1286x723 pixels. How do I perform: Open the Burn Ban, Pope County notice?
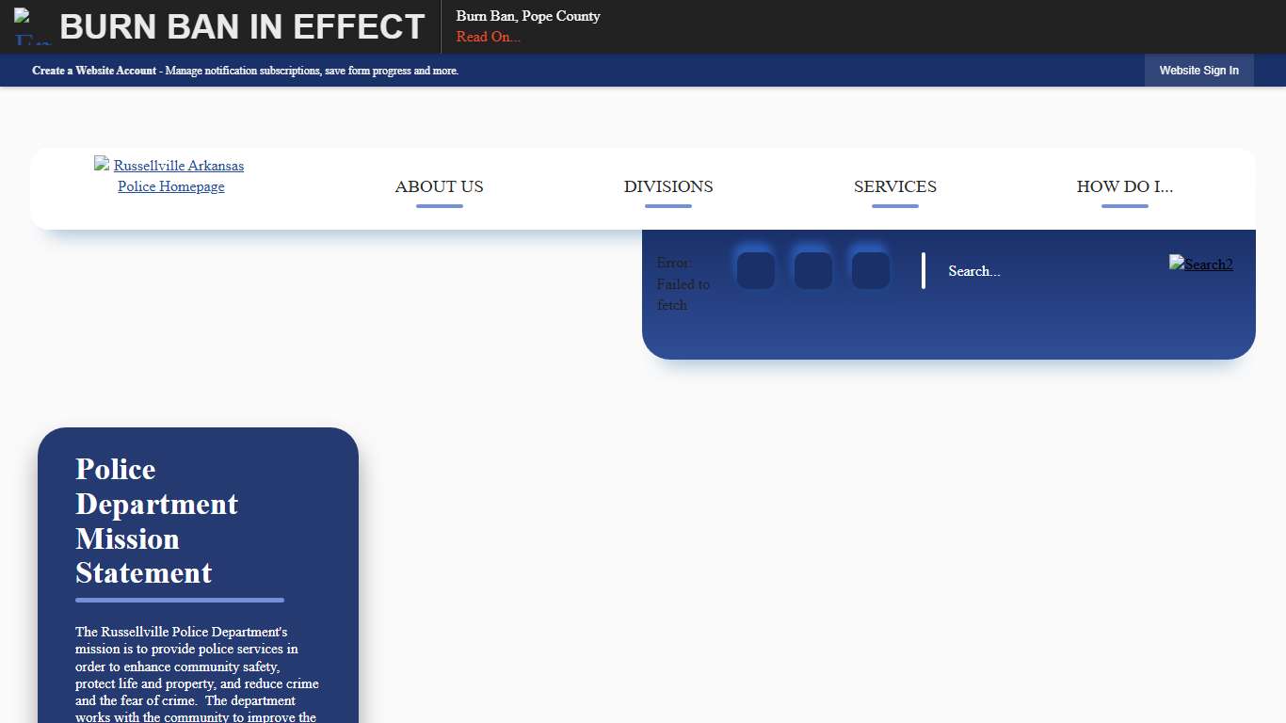(x=528, y=16)
